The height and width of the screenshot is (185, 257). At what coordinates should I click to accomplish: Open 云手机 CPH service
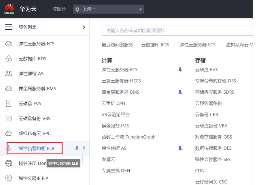coord(113,103)
